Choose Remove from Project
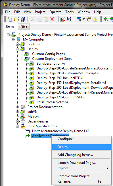The image size is (113, 186). pyautogui.click(x=81, y=176)
